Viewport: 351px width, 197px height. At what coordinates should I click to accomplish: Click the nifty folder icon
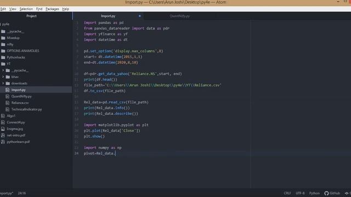click(x=3, y=44)
